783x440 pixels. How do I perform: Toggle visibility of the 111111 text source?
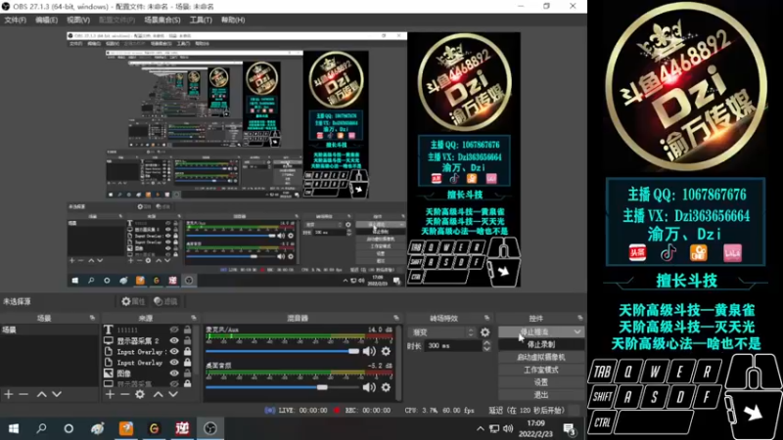coord(174,330)
